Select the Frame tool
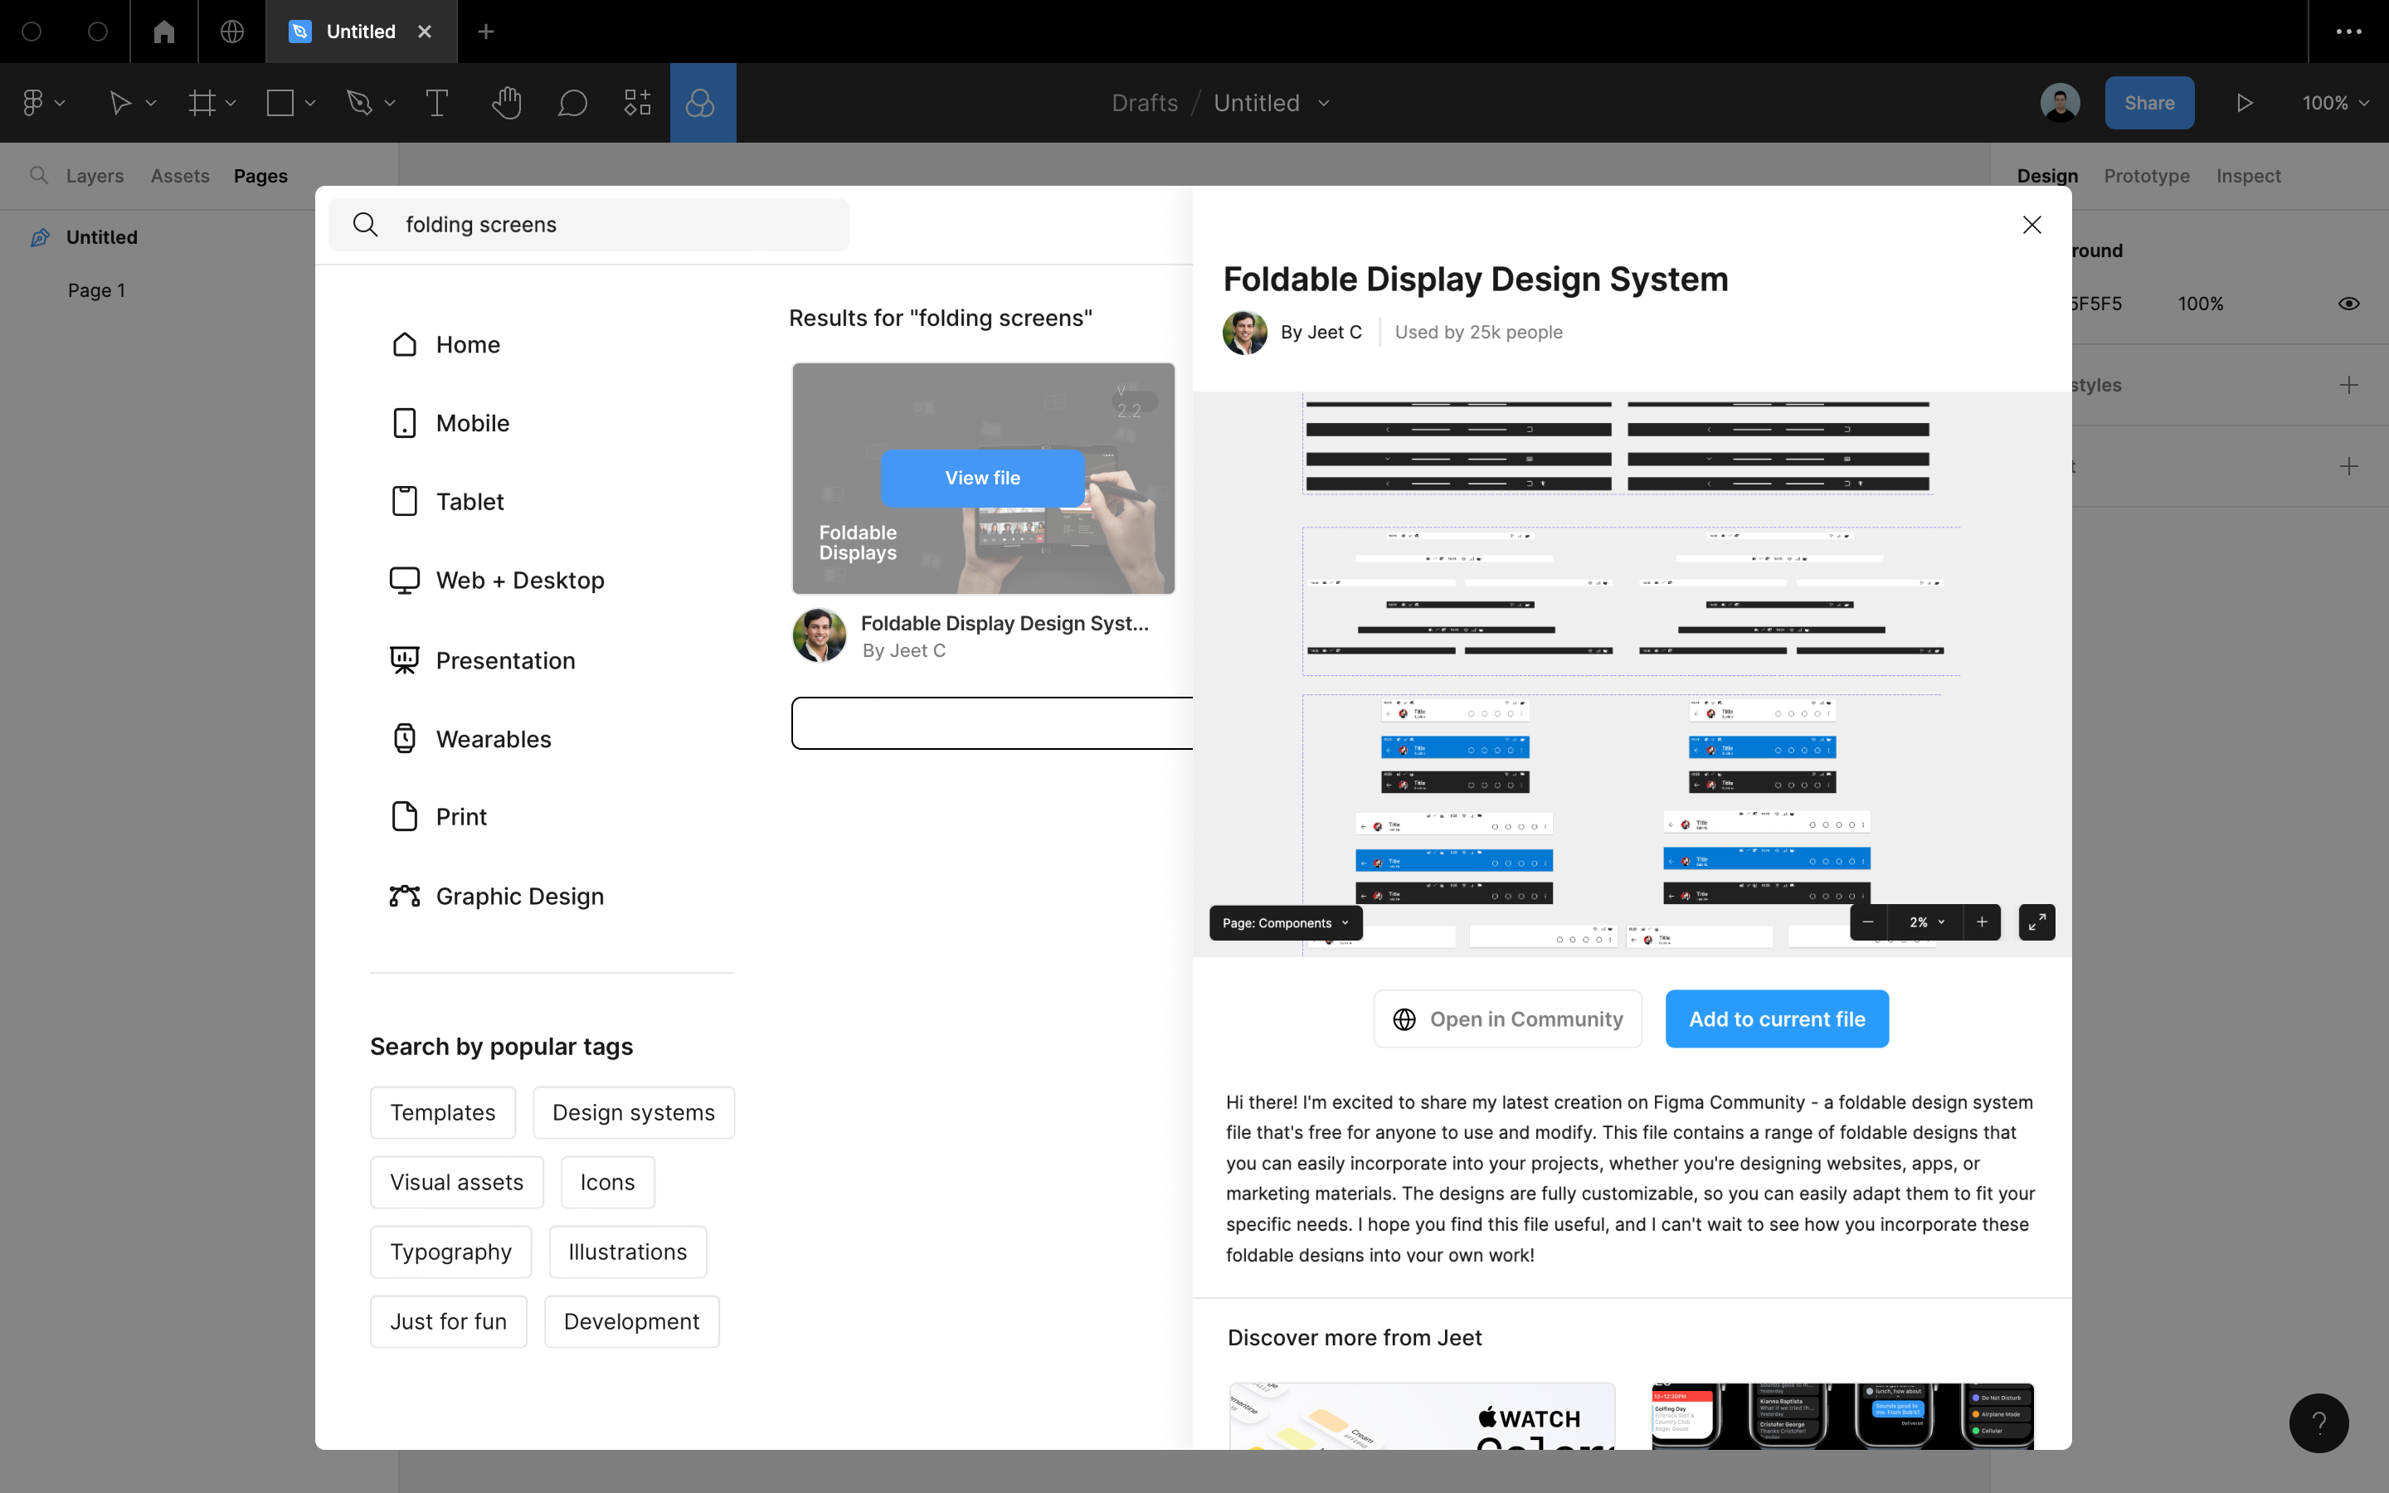 [x=202, y=103]
